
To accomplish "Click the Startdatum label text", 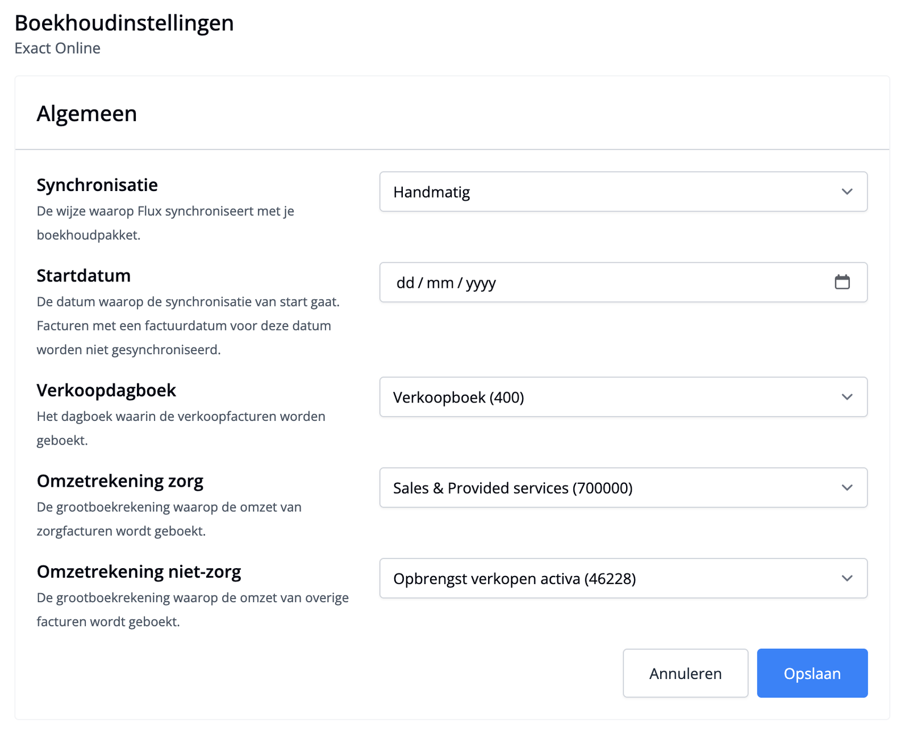I will click(83, 275).
